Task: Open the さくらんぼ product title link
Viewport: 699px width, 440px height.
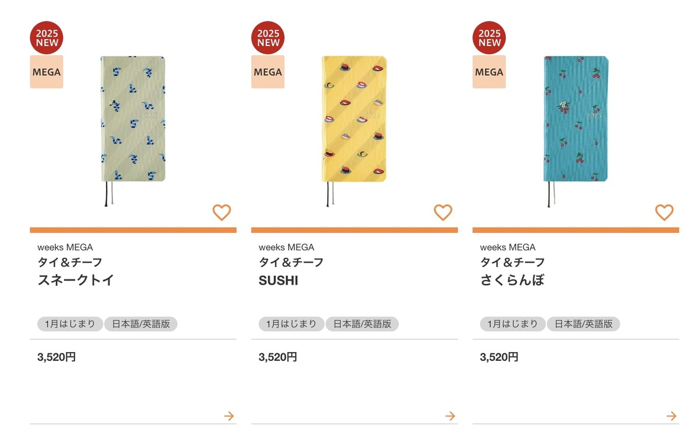Action: coord(512,280)
